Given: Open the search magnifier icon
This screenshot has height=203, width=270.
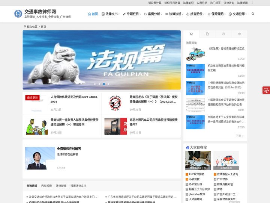Looking at the screenshot, I should pos(253,14).
